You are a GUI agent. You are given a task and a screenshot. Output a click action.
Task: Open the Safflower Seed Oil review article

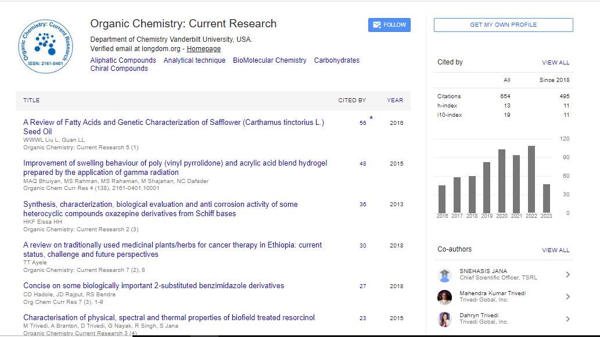pyautogui.click(x=173, y=127)
